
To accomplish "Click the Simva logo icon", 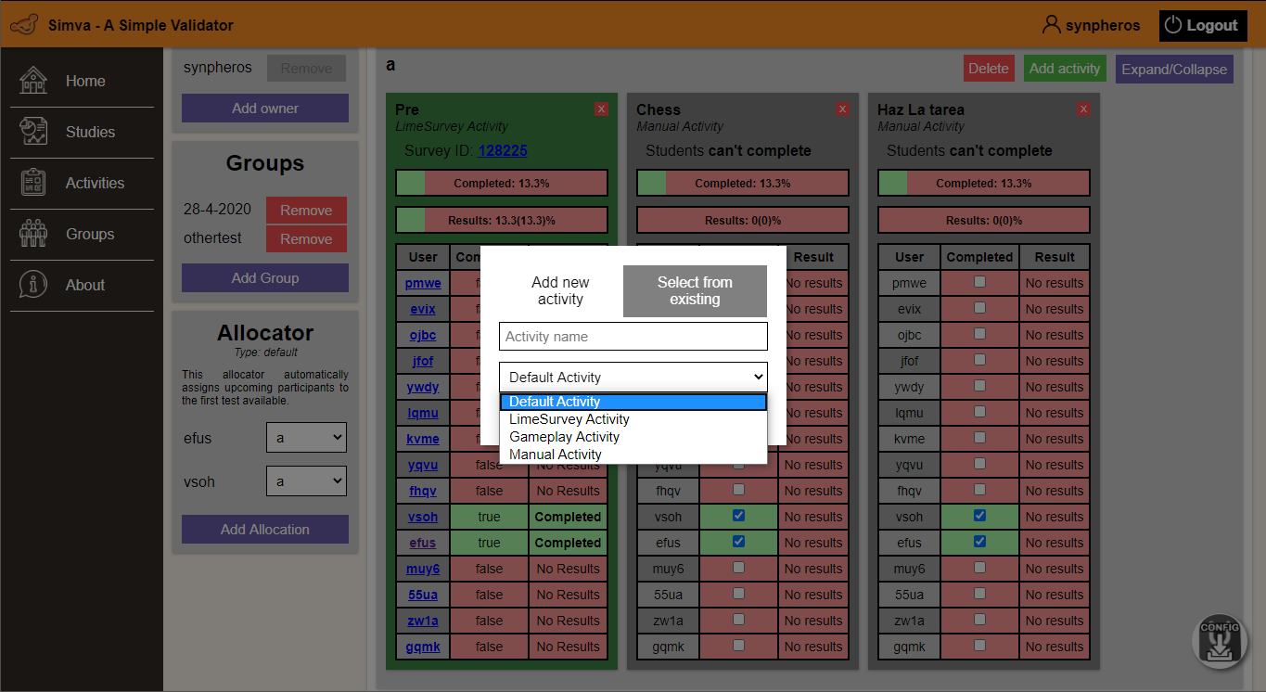I will (x=24, y=25).
